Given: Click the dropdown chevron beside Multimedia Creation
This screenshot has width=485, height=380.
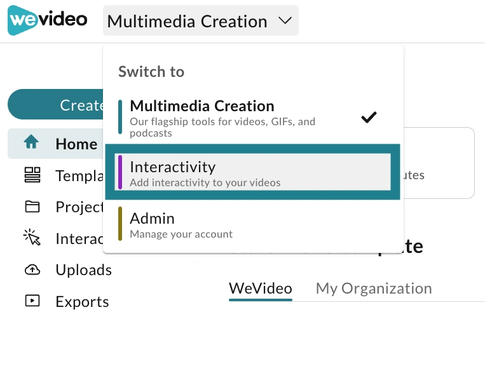Looking at the screenshot, I should coord(285,21).
